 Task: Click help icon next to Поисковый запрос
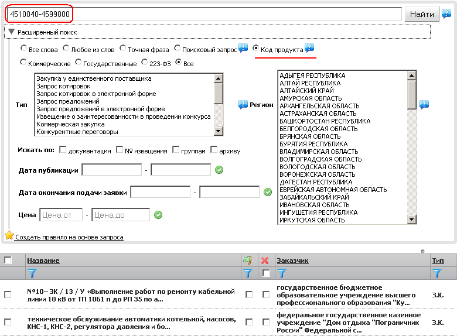tap(243, 49)
